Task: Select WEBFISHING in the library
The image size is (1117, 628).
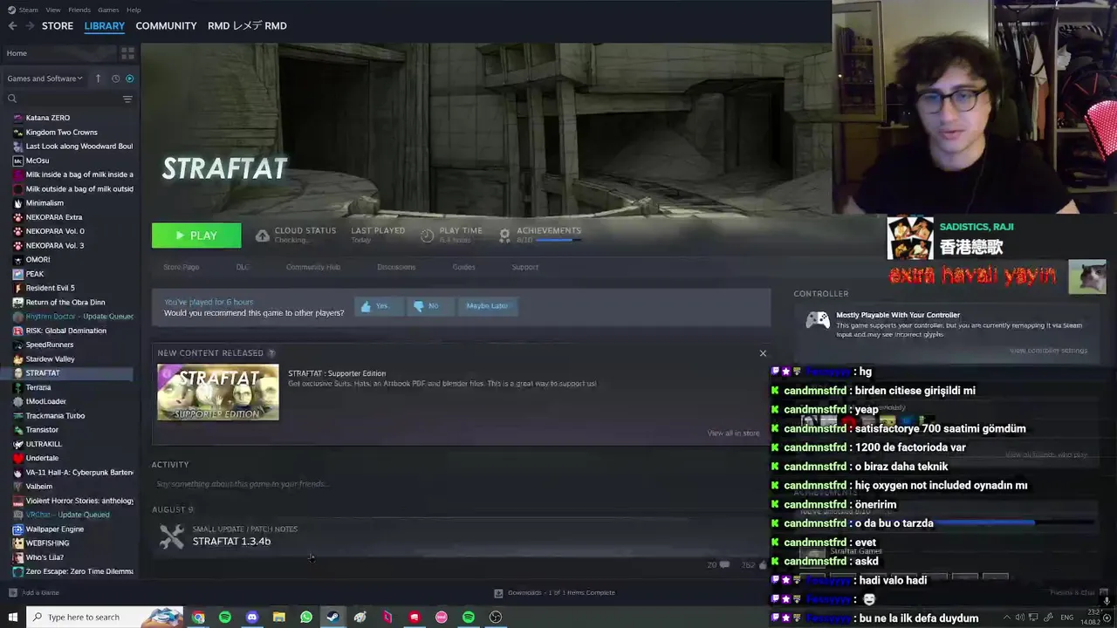Action: [47, 543]
